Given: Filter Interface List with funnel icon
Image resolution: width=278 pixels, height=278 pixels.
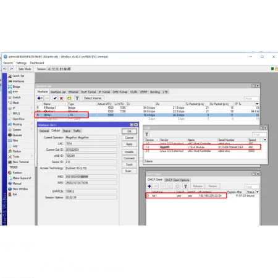Looking at the screenshot, I should pos(77,98).
